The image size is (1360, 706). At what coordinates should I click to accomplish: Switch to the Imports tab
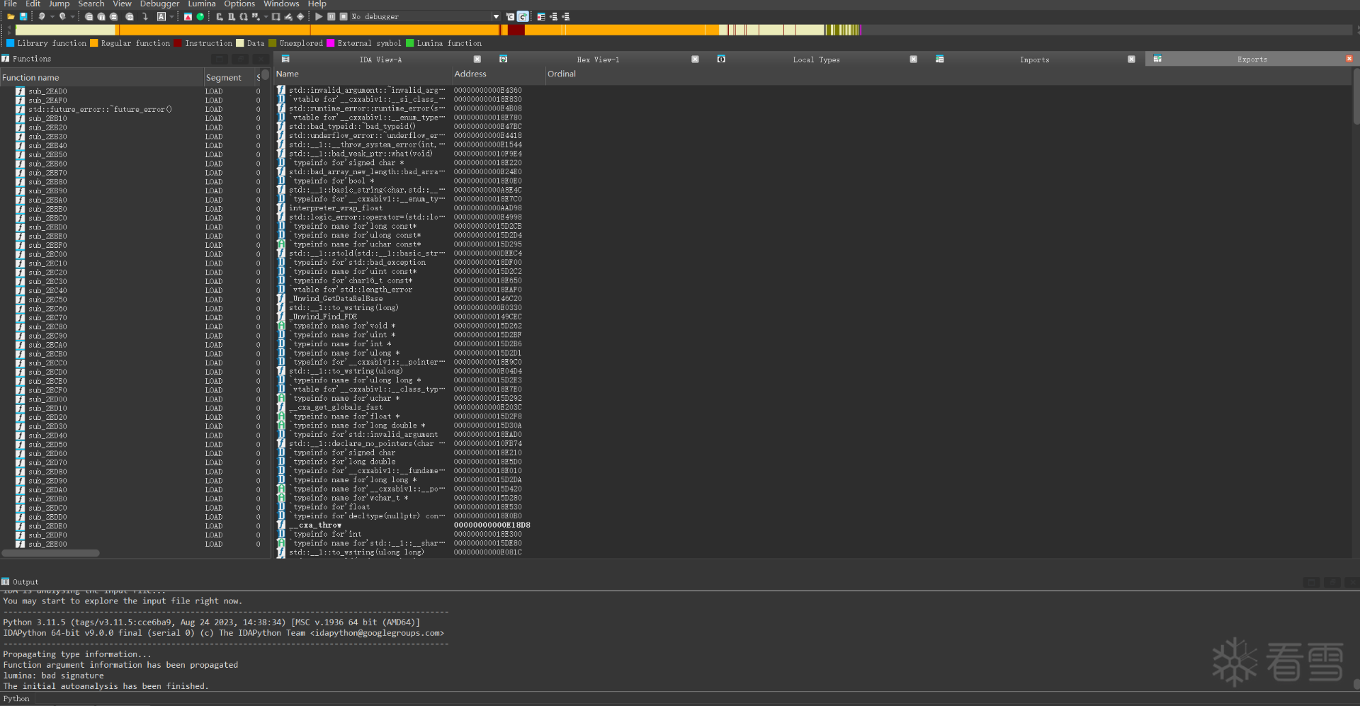click(1034, 59)
